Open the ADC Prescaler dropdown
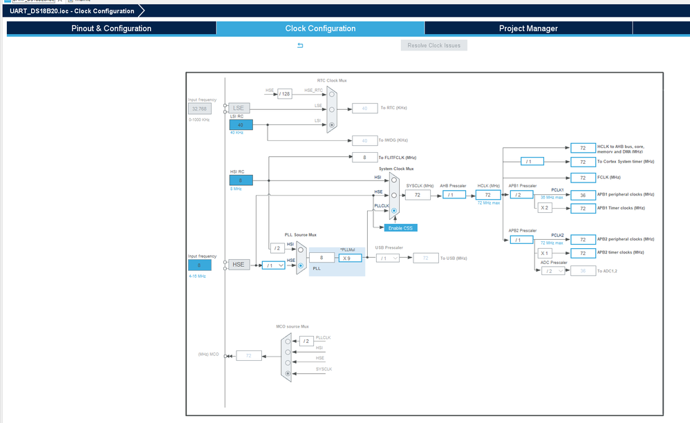The width and height of the screenshot is (690, 423). point(553,271)
